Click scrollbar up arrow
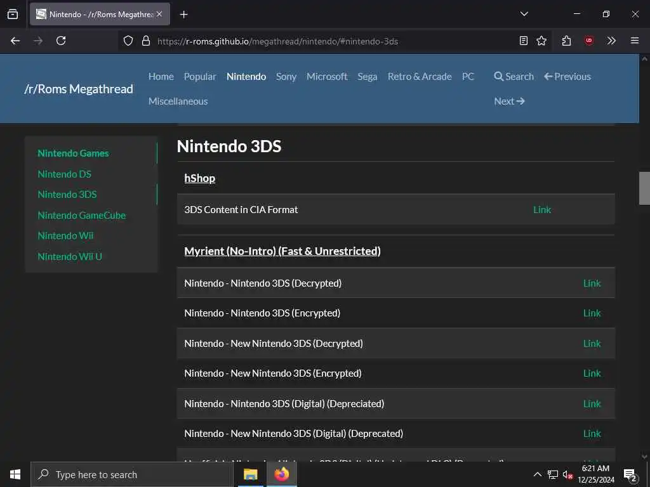This screenshot has height=487, width=650. coord(644,59)
